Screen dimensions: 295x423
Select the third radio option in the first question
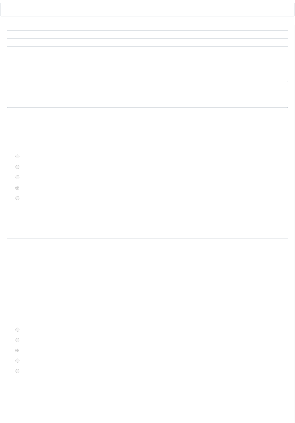[17, 177]
